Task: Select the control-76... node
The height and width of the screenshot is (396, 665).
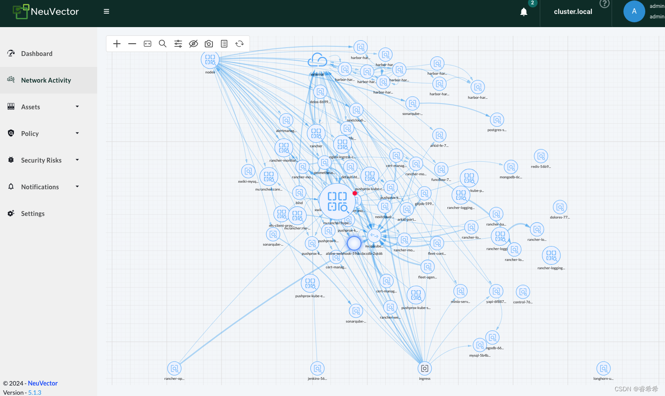Action: (x=523, y=292)
